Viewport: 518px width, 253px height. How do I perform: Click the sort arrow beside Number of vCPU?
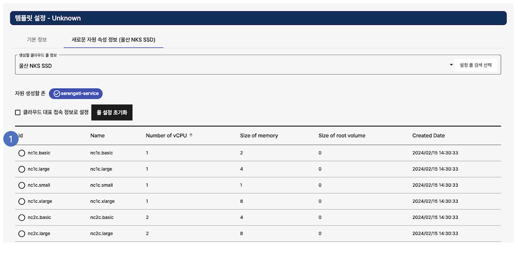point(191,135)
